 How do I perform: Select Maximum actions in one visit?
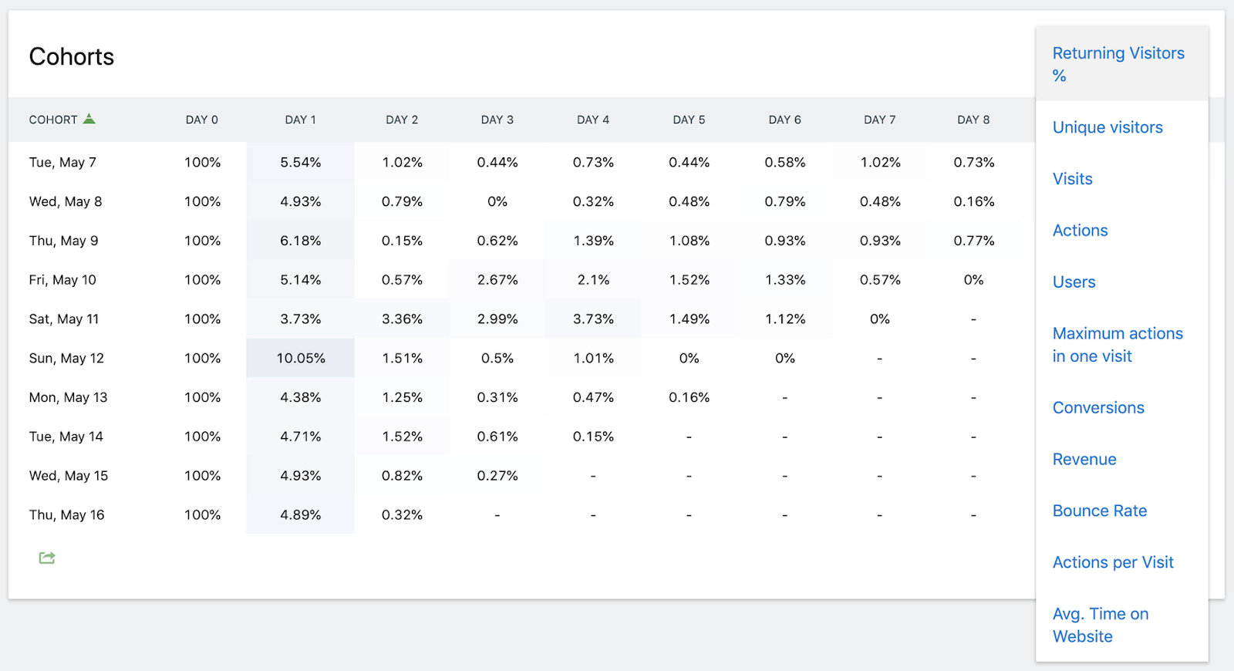(1117, 344)
